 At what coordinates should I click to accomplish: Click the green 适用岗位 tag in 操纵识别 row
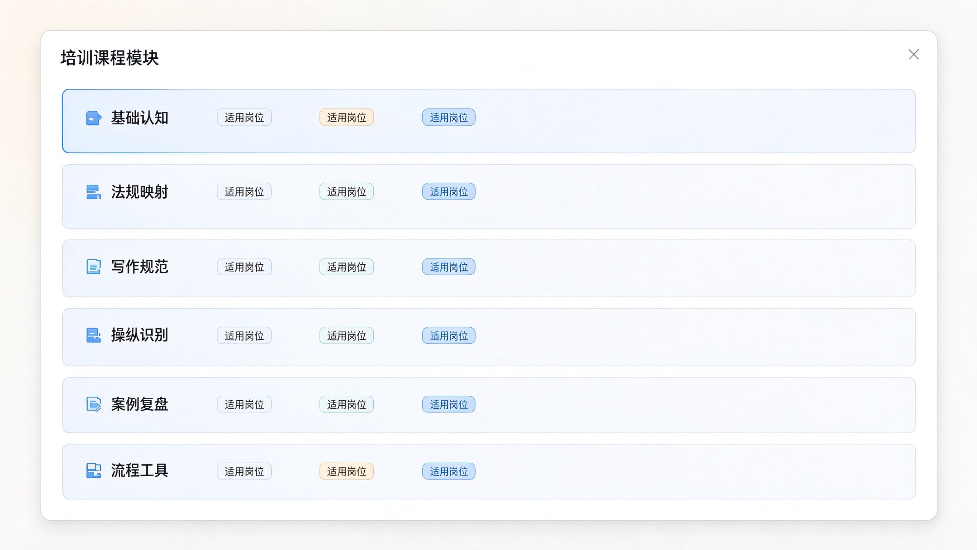[x=347, y=336]
